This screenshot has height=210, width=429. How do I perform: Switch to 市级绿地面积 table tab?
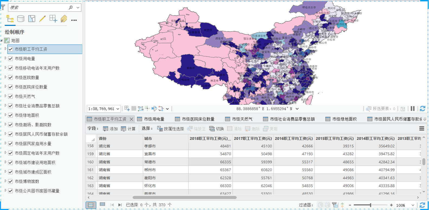[341, 119]
